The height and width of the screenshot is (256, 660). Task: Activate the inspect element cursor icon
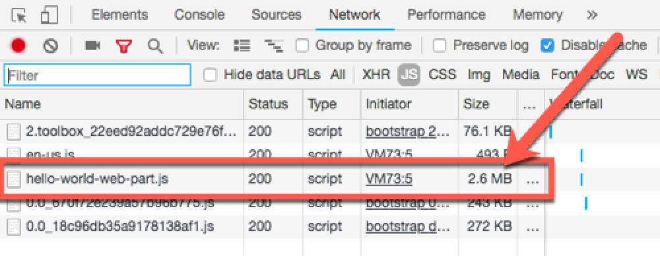point(18,16)
